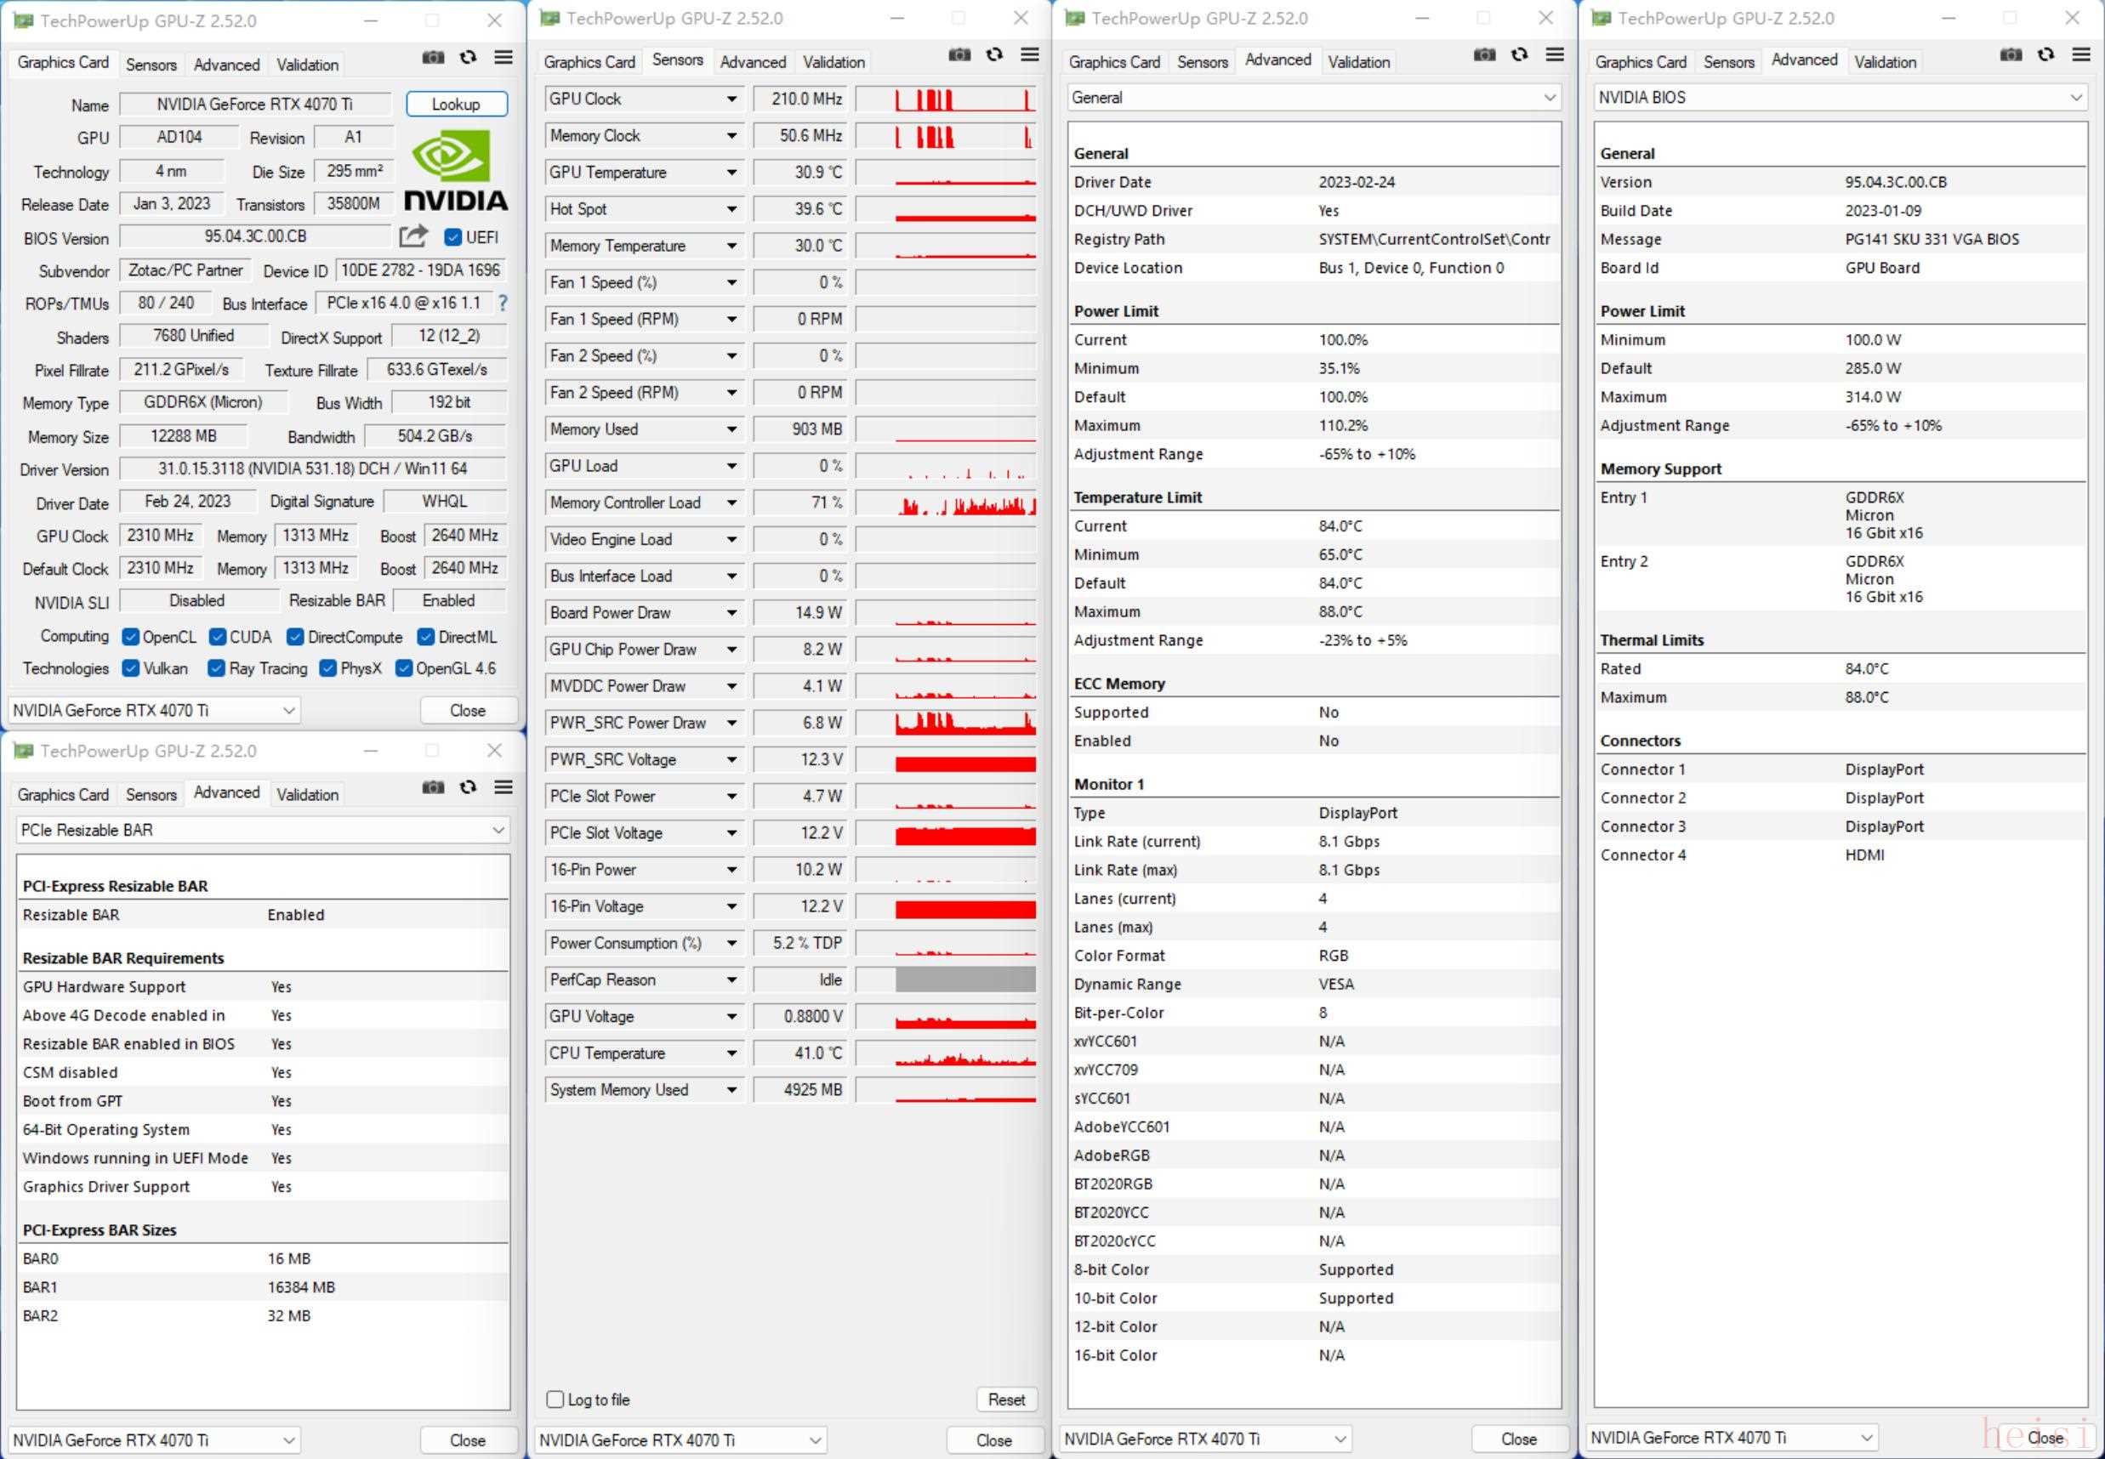Switch to Sensors tab in Graphics Card window

(x=151, y=65)
